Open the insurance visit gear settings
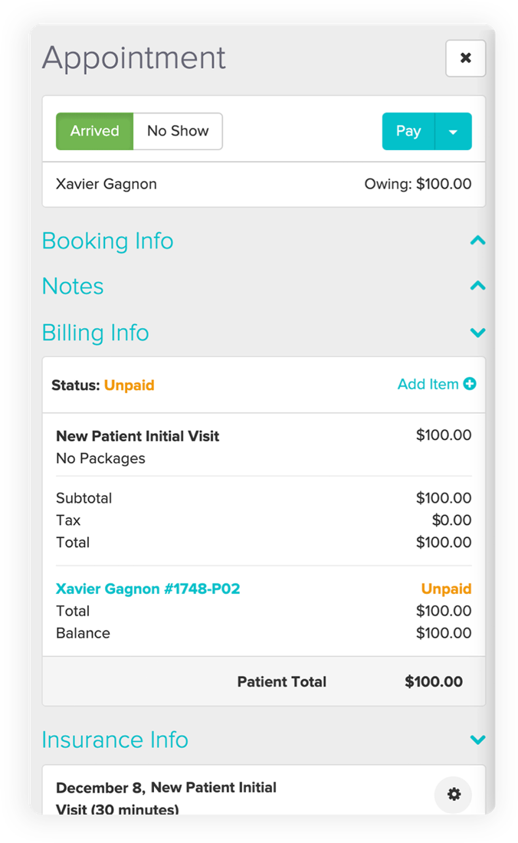Screen dimensions: 518x843 tap(454, 795)
